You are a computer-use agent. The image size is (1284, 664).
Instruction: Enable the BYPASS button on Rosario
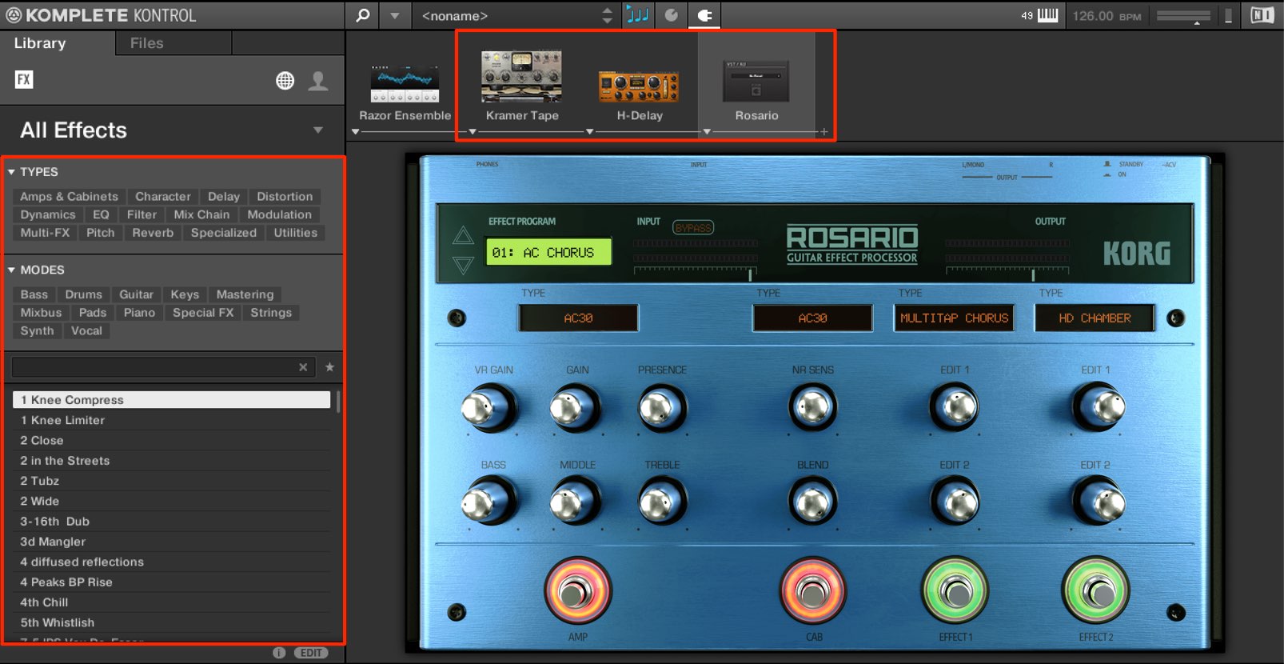[x=693, y=228]
